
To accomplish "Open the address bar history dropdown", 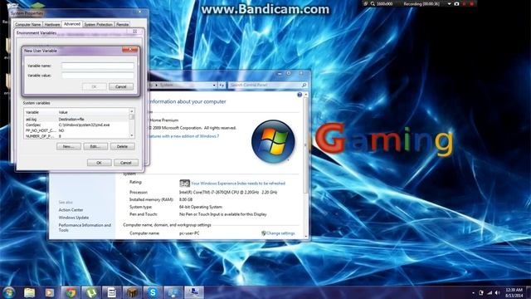I will coord(214,85).
